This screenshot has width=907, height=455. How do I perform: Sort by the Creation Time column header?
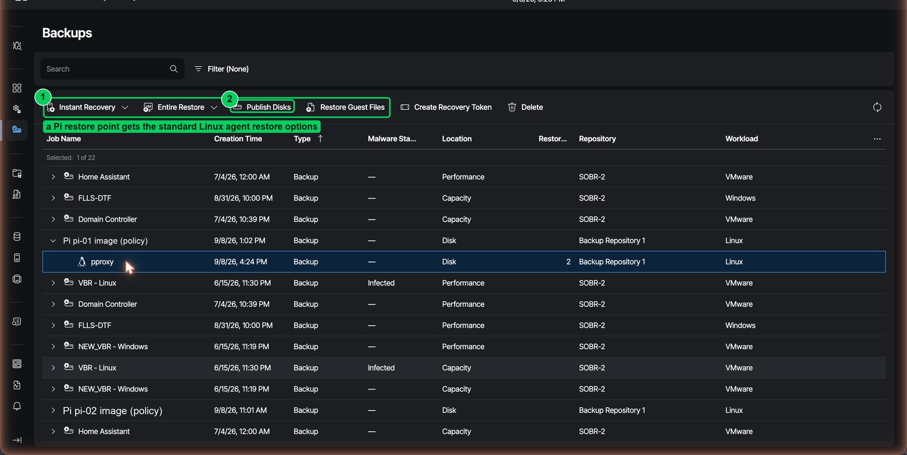(238, 139)
